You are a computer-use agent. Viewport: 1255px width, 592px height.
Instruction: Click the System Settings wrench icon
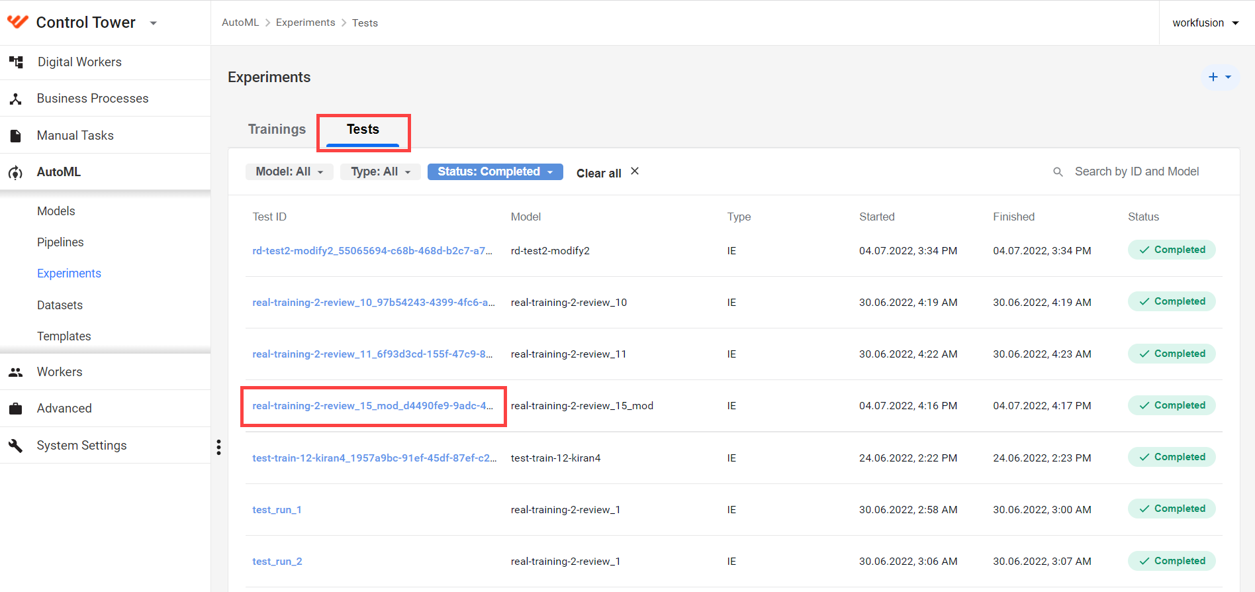[16, 446]
